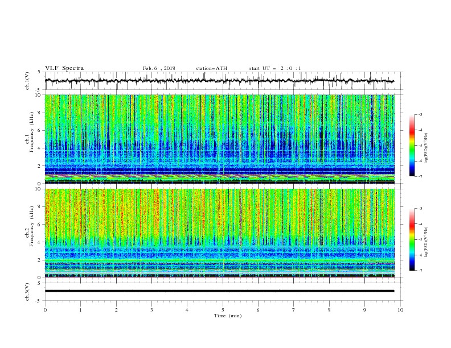Click time axis tick label "5"
The image size is (451, 348).
click(x=223, y=310)
